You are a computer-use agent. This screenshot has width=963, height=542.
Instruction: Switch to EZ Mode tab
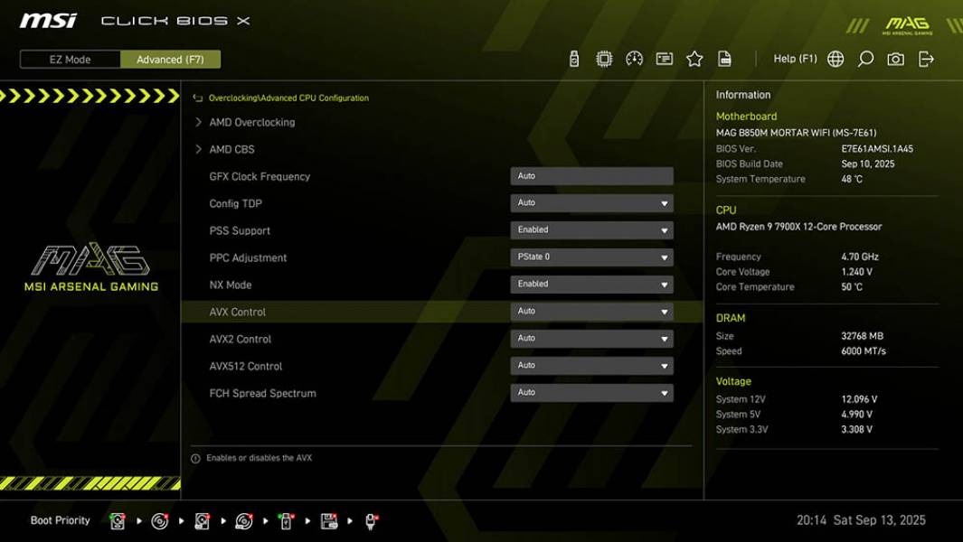click(68, 60)
